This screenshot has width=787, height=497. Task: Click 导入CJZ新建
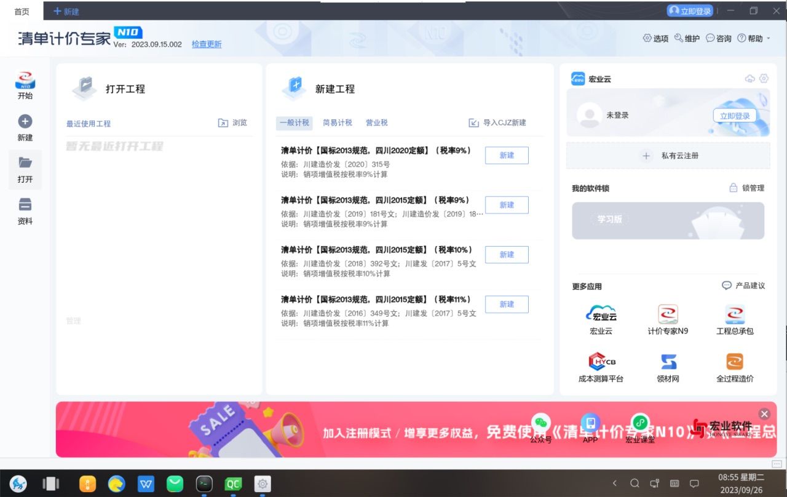click(497, 123)
